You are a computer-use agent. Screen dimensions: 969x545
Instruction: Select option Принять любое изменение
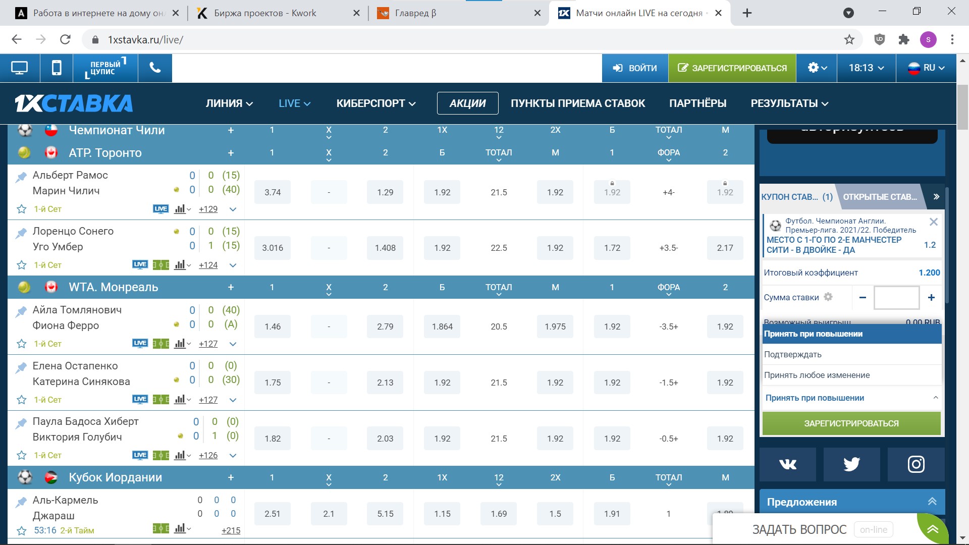tap(851, 375)
